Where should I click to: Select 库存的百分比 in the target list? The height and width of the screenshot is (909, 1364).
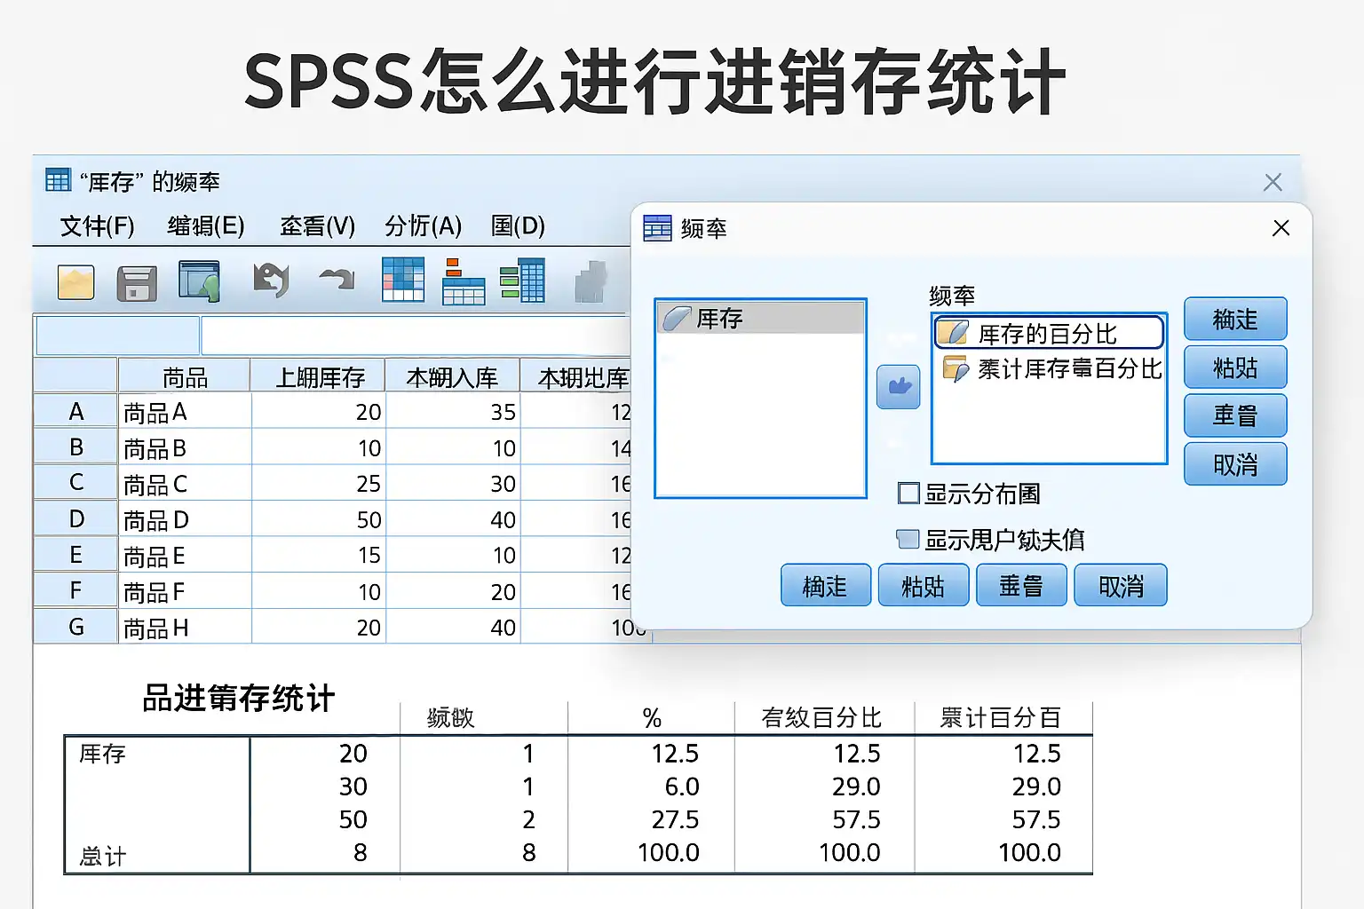coord(1049,333)
